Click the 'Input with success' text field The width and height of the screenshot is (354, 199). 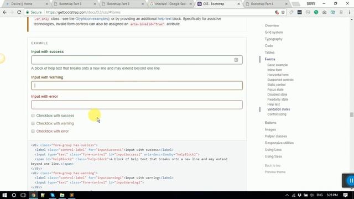(x=137, y=60)
